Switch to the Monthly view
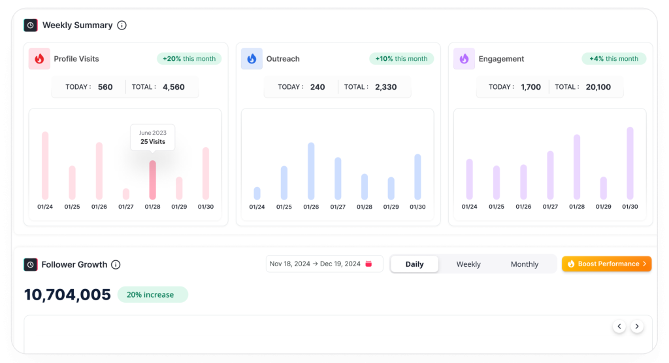The width and height of the screenshot is (669, 363). click(525, 264)
